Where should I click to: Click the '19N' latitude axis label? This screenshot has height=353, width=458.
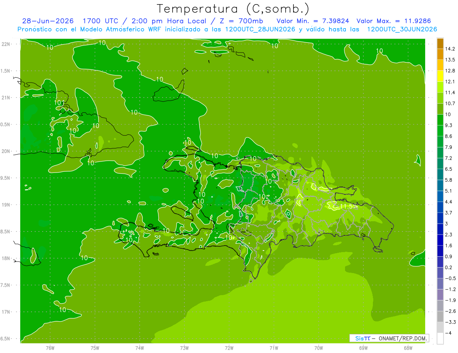(6, 205)
